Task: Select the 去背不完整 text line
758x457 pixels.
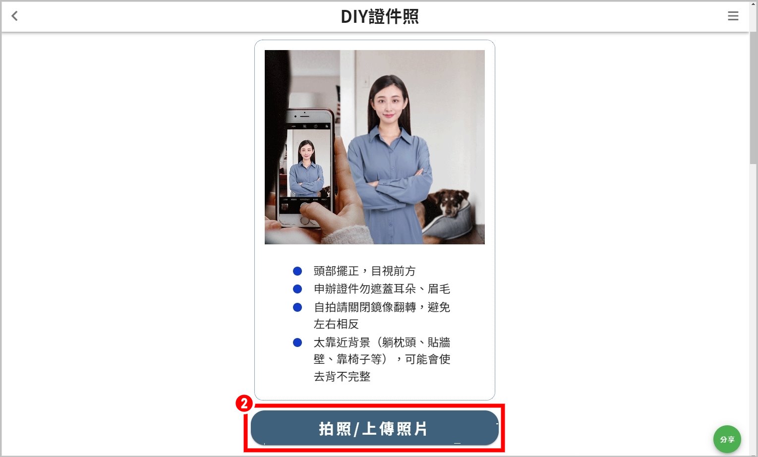Action: coord(342,377)
